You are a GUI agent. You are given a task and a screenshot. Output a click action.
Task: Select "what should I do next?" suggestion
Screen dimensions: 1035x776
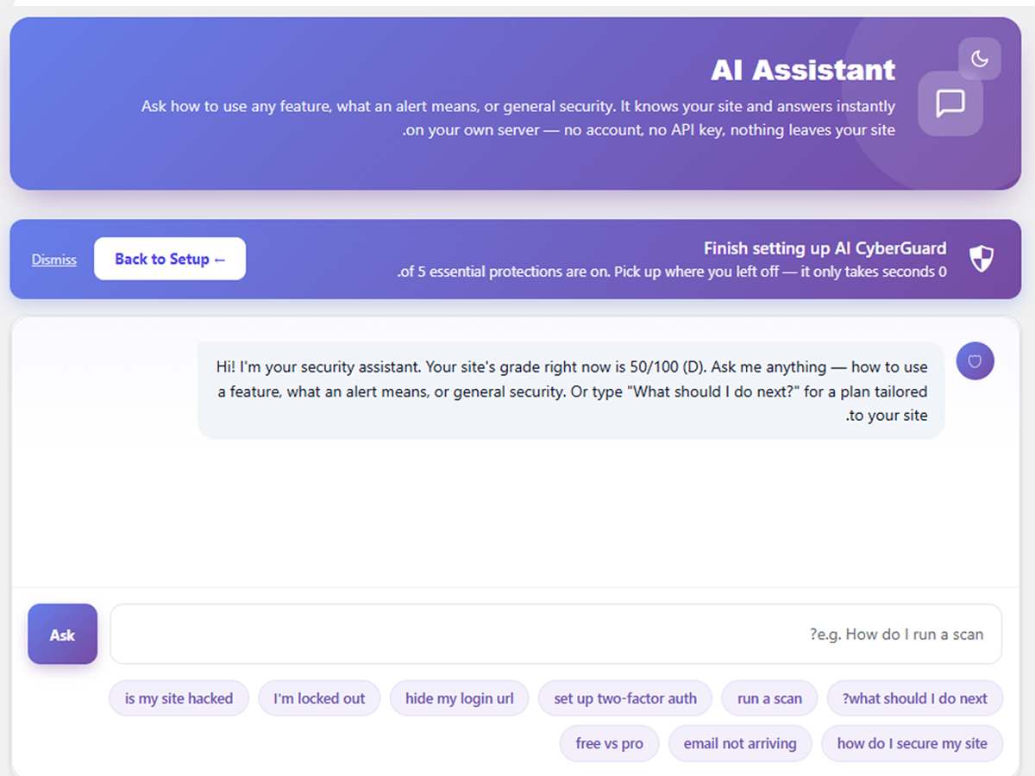(915, 698)
